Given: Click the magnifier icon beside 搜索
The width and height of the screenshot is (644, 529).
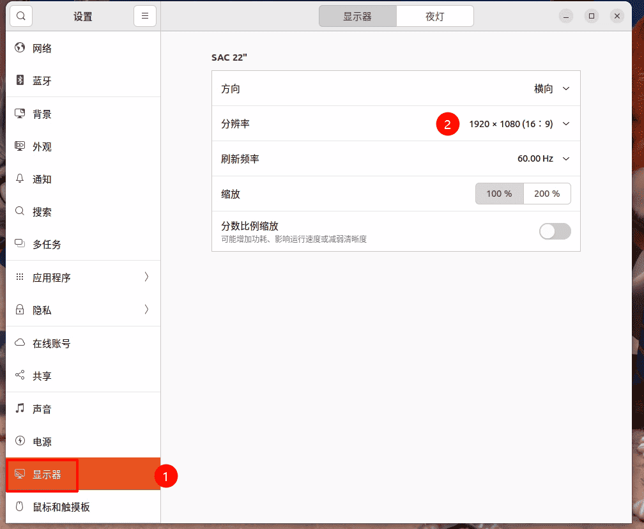Looking at the screenshot, I should (x=20, y=211).
